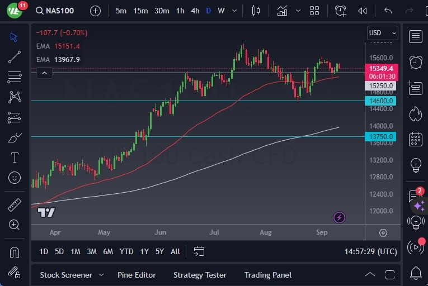Expand the timeframe interval dropdown arrow

(x=234, y=11)
